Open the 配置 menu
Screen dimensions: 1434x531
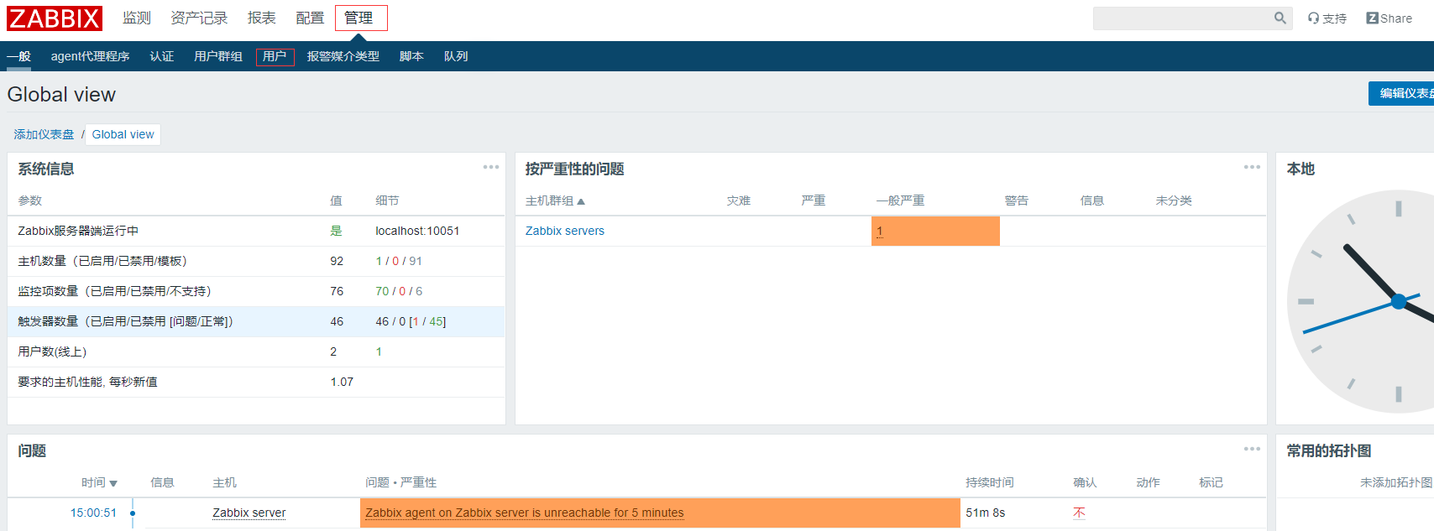tap(310, 18)
